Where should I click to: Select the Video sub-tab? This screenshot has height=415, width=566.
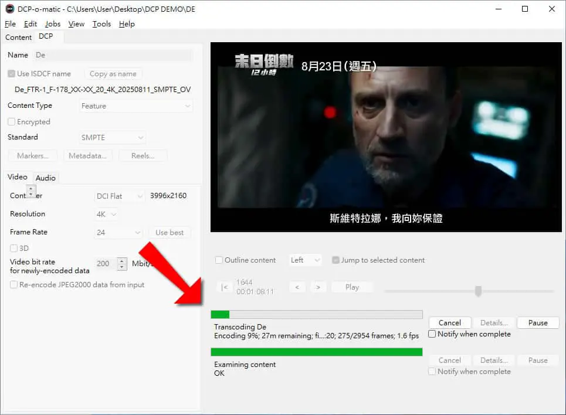pyautogui.click(x=18, y=177)
